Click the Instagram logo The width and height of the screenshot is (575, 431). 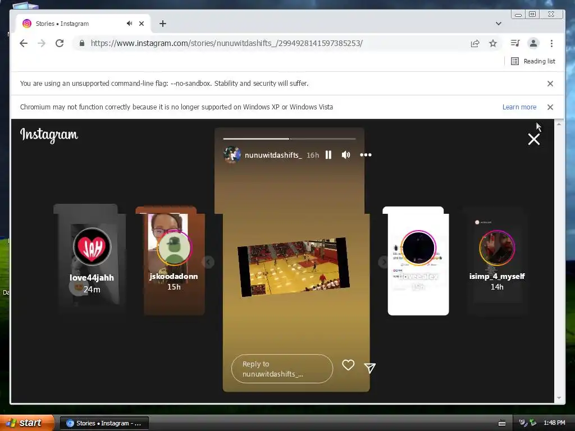point(49,135)
